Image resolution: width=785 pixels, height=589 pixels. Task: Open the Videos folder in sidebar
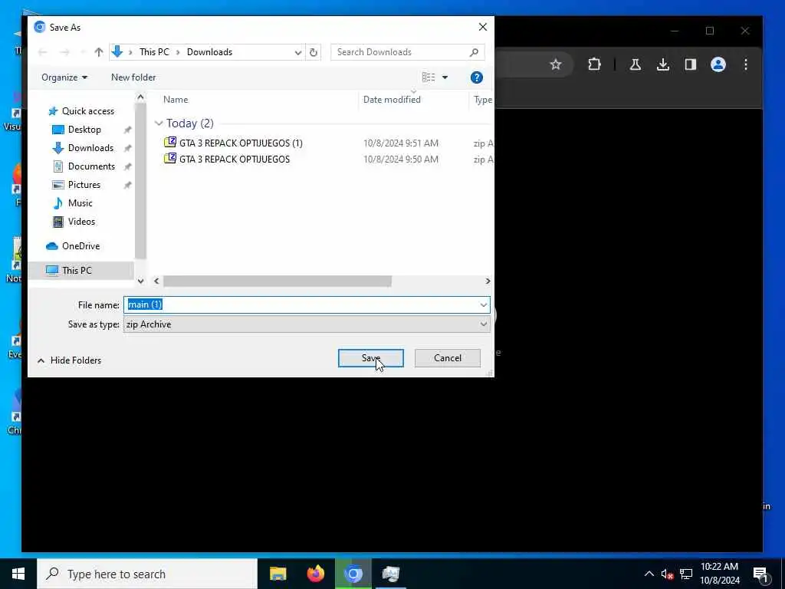(x=81, y=222)
